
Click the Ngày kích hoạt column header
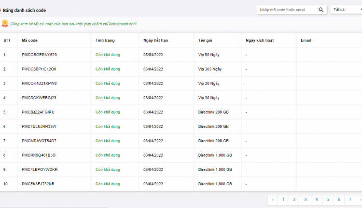coord(260,40)
